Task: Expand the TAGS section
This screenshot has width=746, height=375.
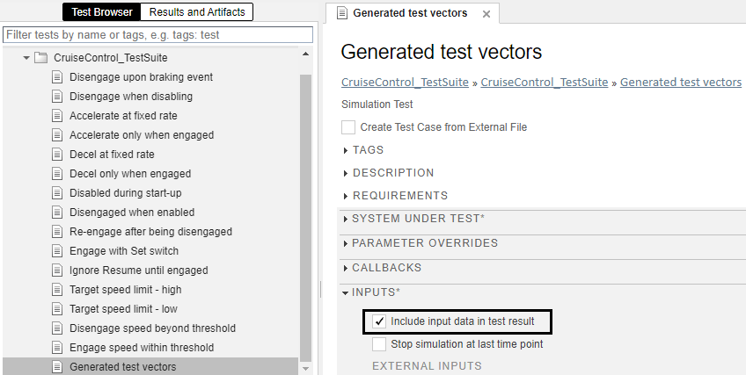Action: point(346,150)
